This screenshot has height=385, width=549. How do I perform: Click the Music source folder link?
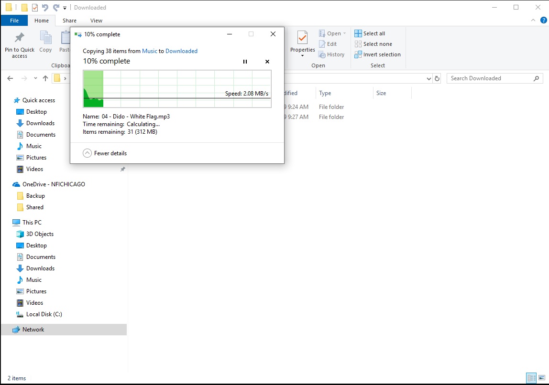point(149,51)
